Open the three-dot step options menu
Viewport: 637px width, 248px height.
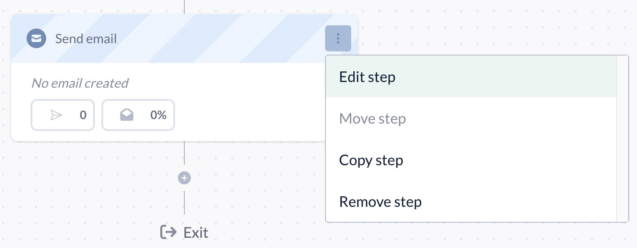(x=338, y=38)
